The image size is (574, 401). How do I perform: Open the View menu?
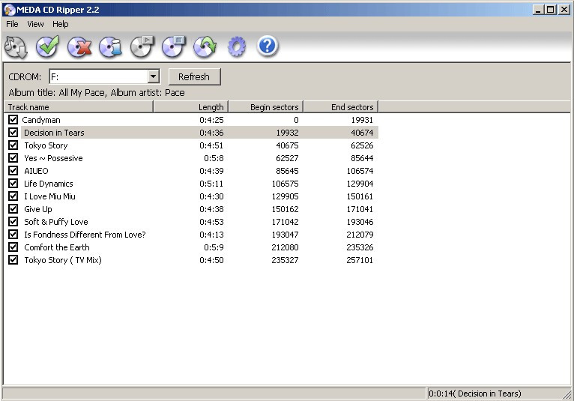pyautogui.click(x=35, y=24)
